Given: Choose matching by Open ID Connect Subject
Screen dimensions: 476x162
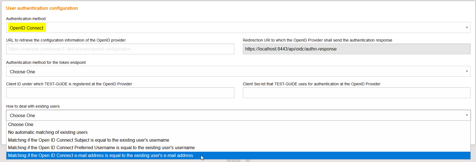Looking at the screenshot, I should tap(88, 140).
